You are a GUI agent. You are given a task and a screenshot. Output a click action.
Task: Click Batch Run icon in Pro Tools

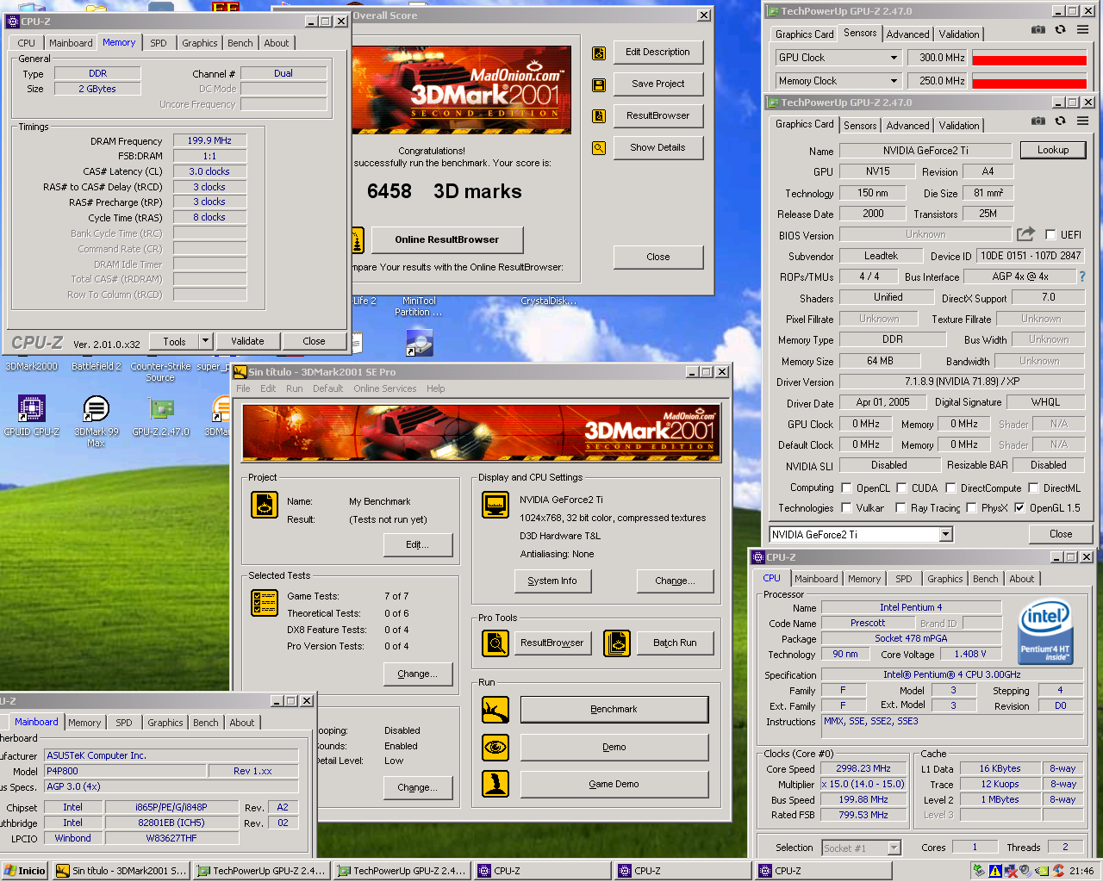(x=617, y=643)
